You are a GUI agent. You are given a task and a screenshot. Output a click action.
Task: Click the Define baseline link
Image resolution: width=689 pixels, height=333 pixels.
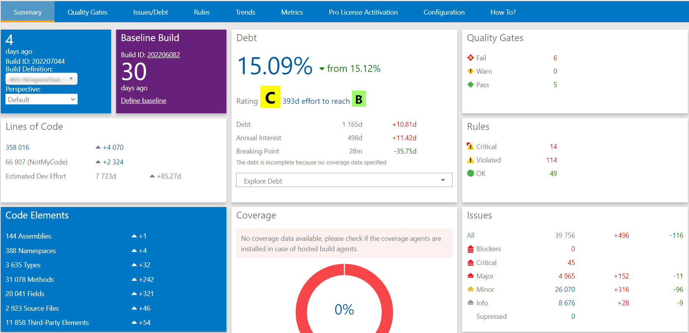coord(144,100)
